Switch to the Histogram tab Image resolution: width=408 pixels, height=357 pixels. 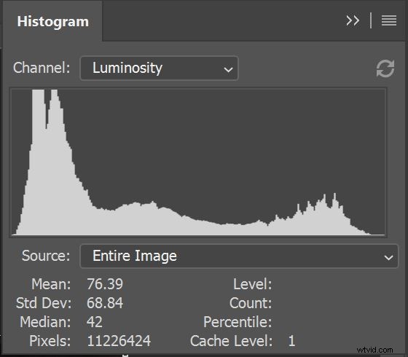coord(52,22)
